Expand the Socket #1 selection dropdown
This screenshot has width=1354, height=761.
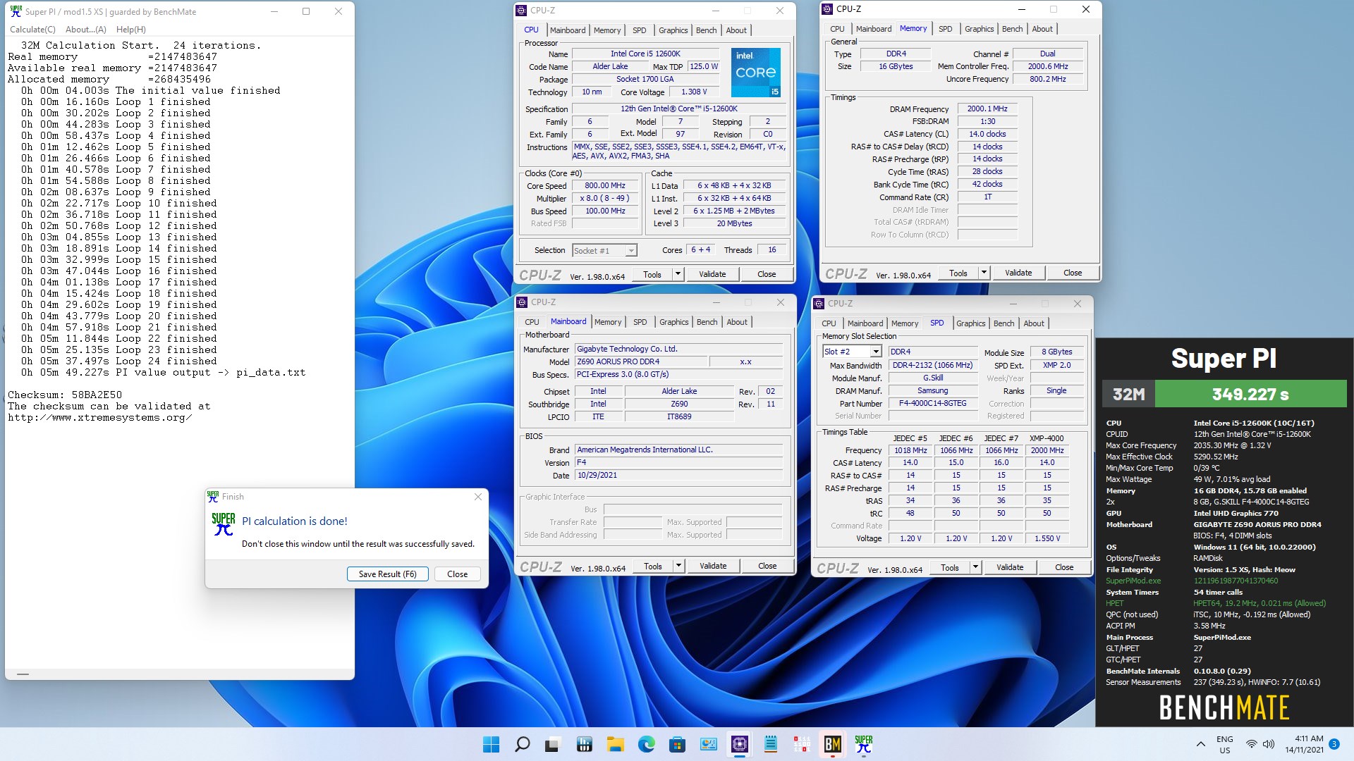pyautogui.click(x=631, y=250)
